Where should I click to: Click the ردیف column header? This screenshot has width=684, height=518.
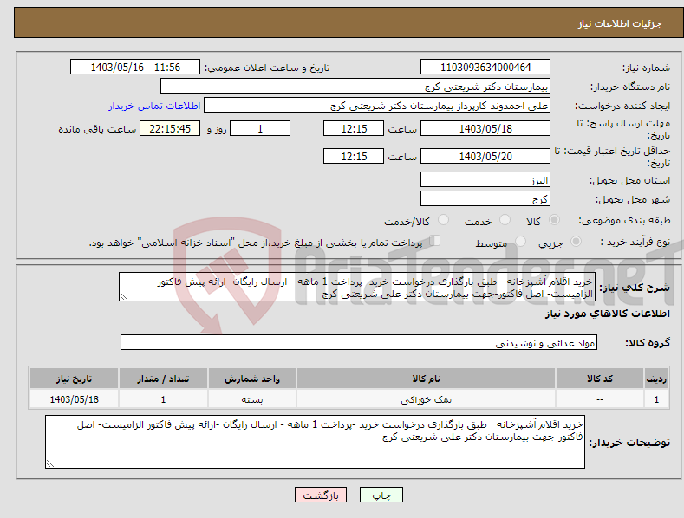656,379
